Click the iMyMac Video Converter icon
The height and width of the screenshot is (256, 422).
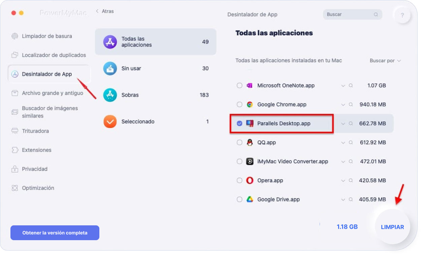pos(250,161)
